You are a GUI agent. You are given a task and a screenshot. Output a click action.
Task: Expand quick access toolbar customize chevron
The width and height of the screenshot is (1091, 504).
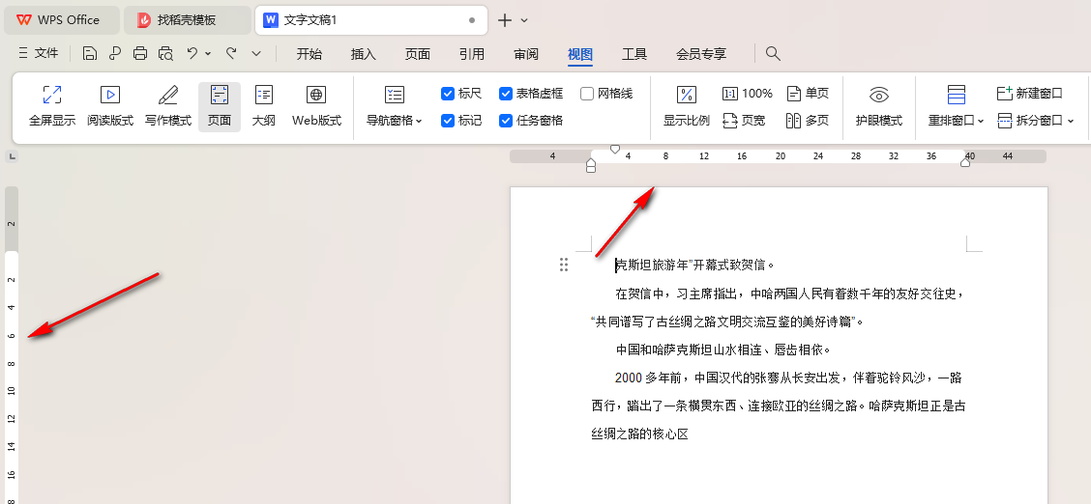[256, 53]
